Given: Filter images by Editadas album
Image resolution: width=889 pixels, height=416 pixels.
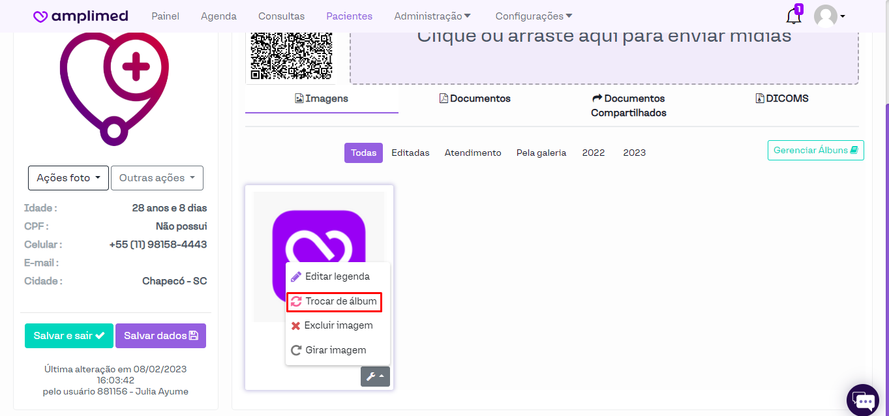Looking at the screenshot, I should pyautogui.click(x=410, y=153).
